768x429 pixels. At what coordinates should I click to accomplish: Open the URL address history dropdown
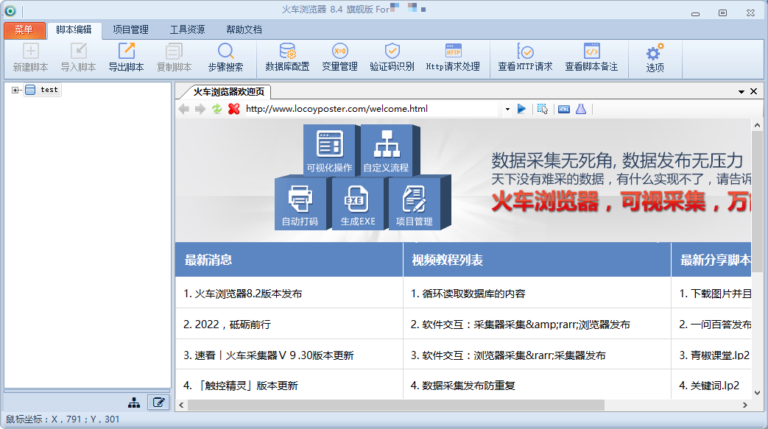click(x=507, y=110)
